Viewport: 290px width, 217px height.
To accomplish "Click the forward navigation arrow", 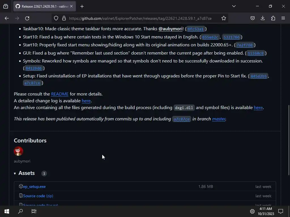I will (17, 18).
